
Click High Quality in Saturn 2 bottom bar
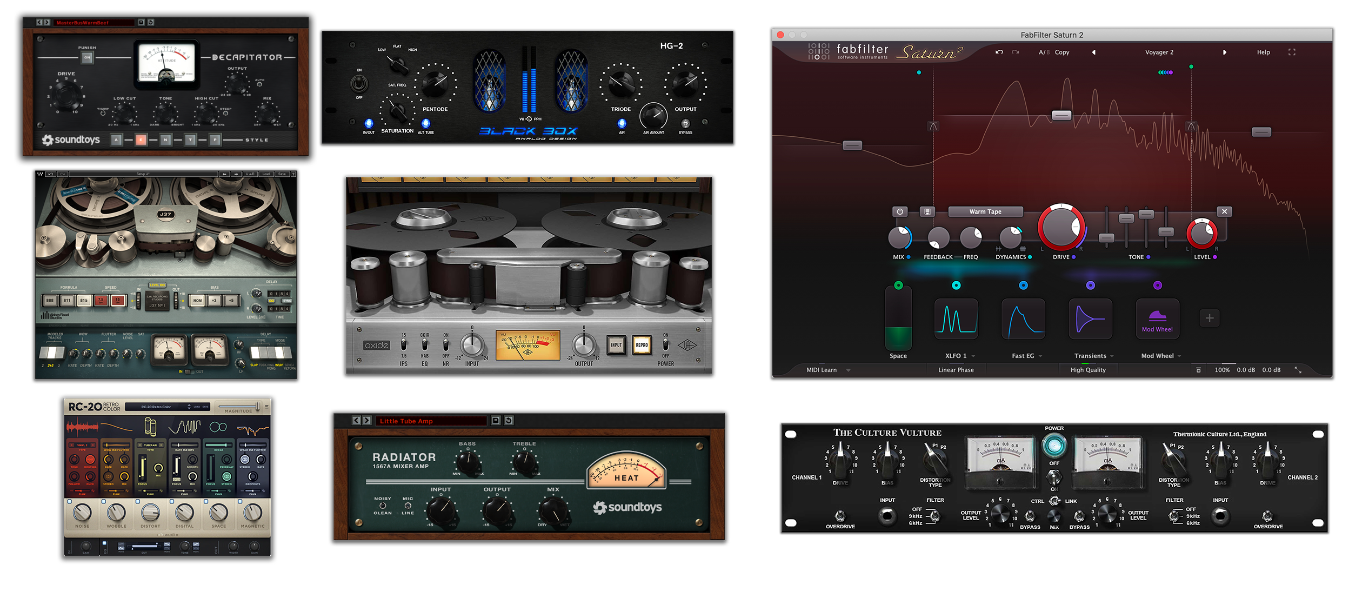1088,370
